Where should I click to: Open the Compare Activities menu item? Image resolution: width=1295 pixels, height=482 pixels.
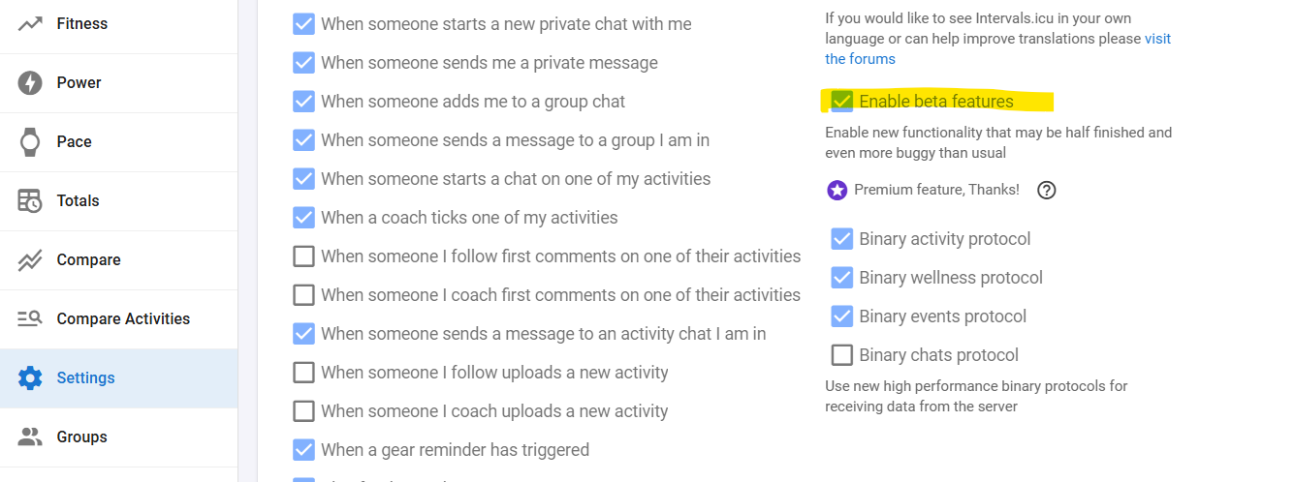coord(123,318)
